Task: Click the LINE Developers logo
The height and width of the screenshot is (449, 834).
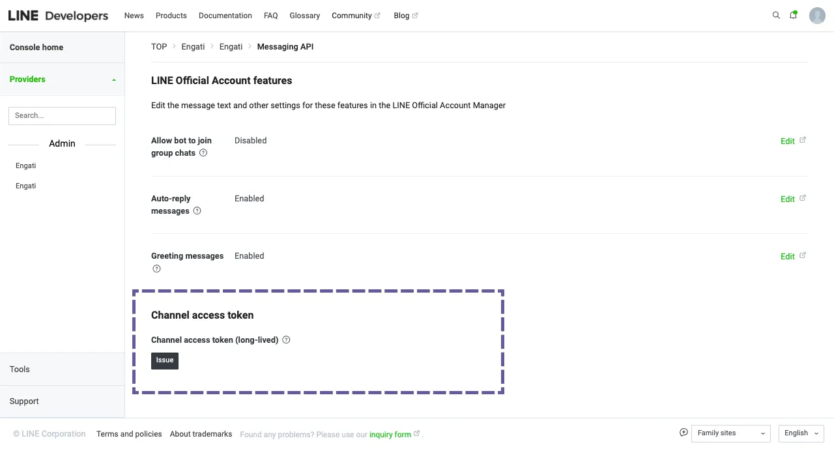Action: [x=58, y=16]
